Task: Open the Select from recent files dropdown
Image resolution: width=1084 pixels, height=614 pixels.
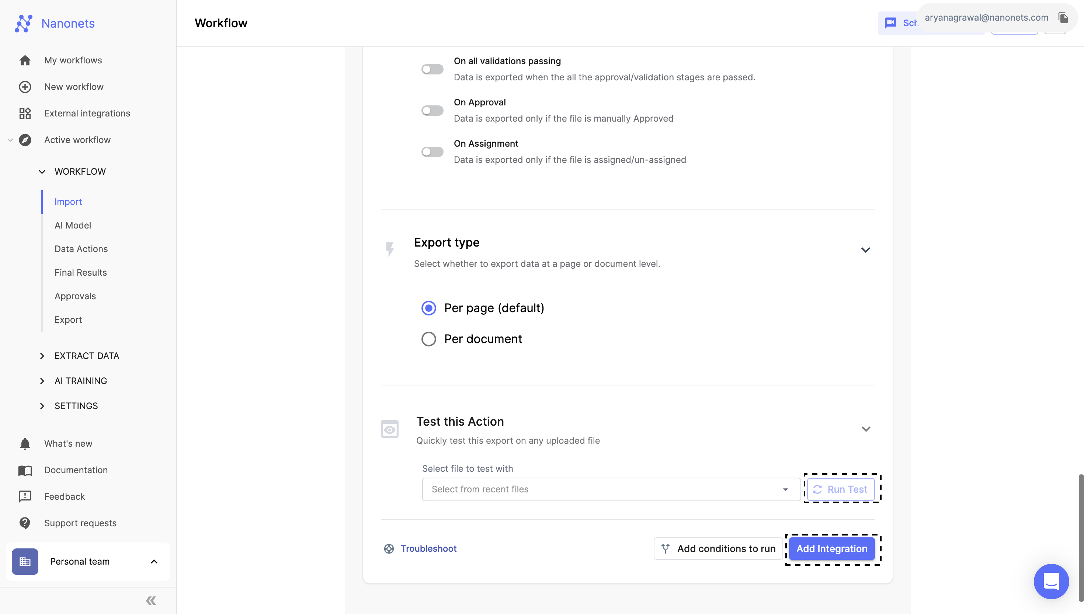Action: point(611,489)
